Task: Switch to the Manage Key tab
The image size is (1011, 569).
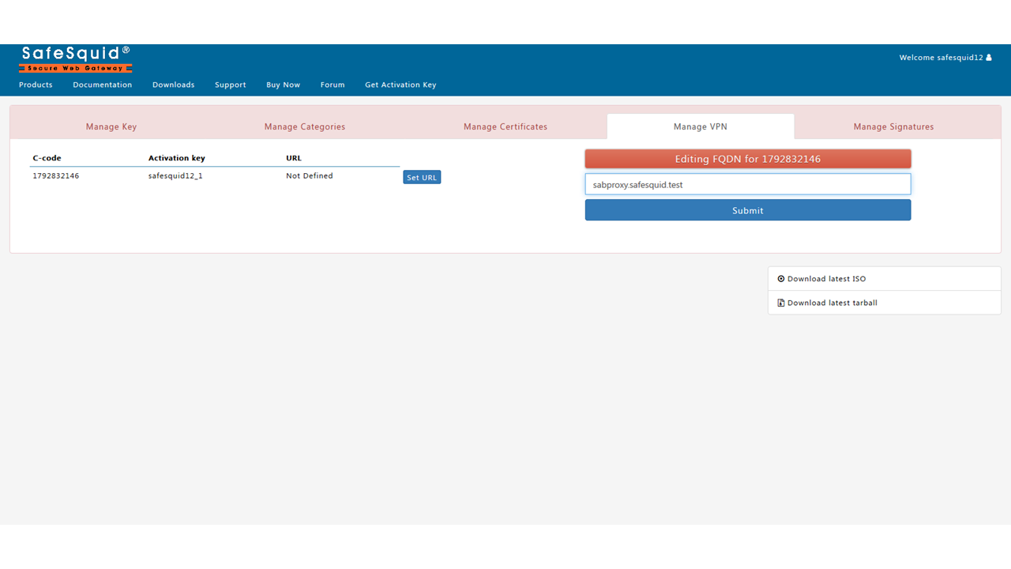Action: tap(111, 126)
